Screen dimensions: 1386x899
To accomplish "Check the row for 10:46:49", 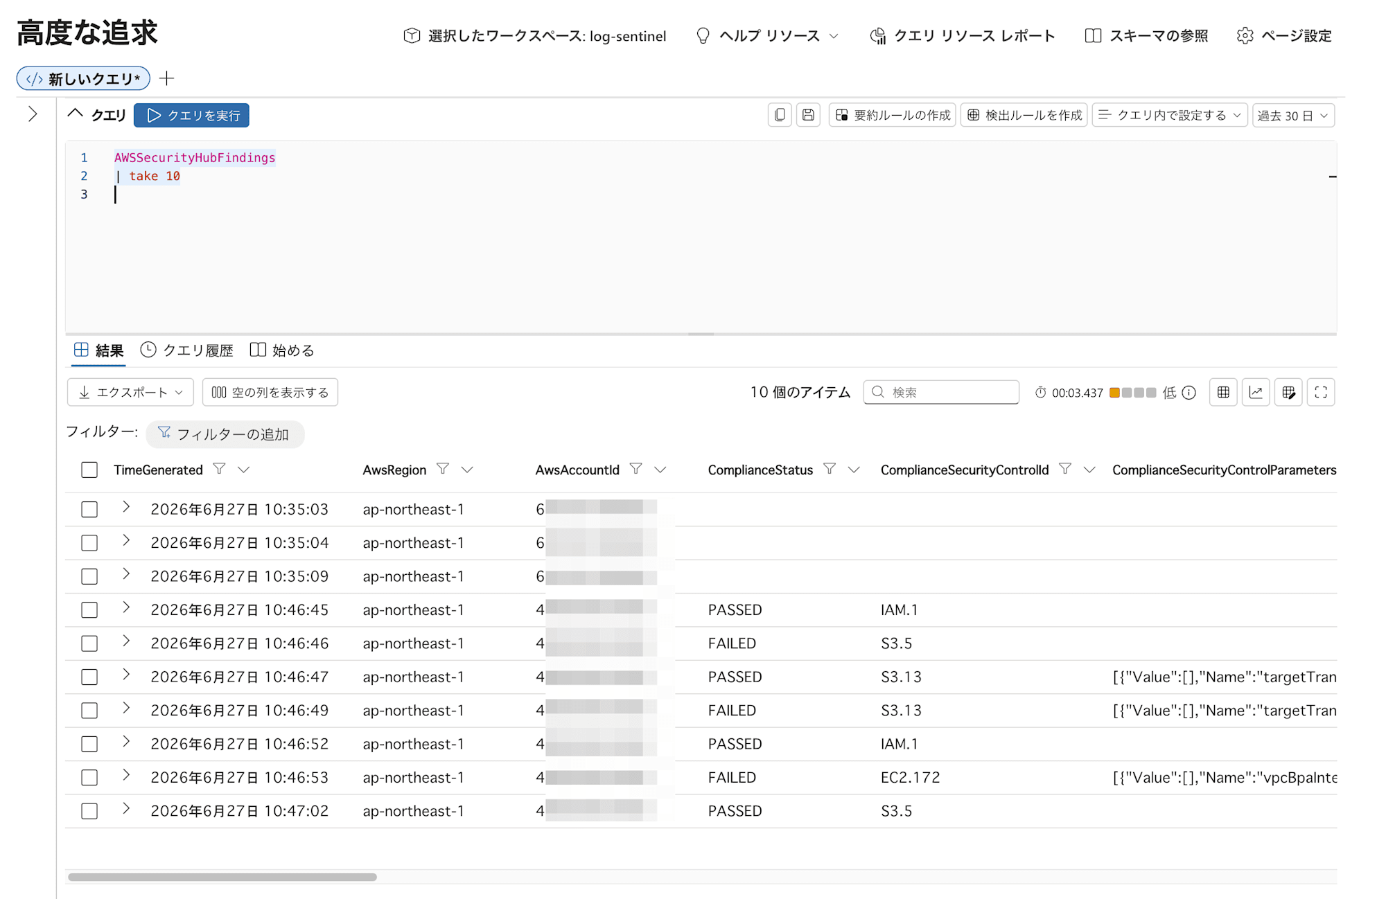I will point(89,711).
